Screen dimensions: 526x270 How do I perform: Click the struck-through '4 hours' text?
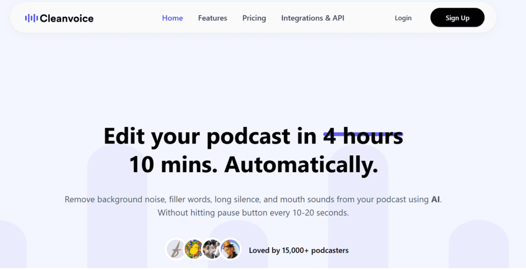coord(363,136)
